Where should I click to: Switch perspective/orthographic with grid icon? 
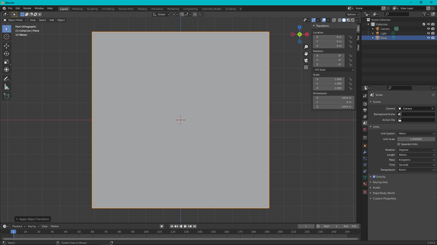pos(306,67)
